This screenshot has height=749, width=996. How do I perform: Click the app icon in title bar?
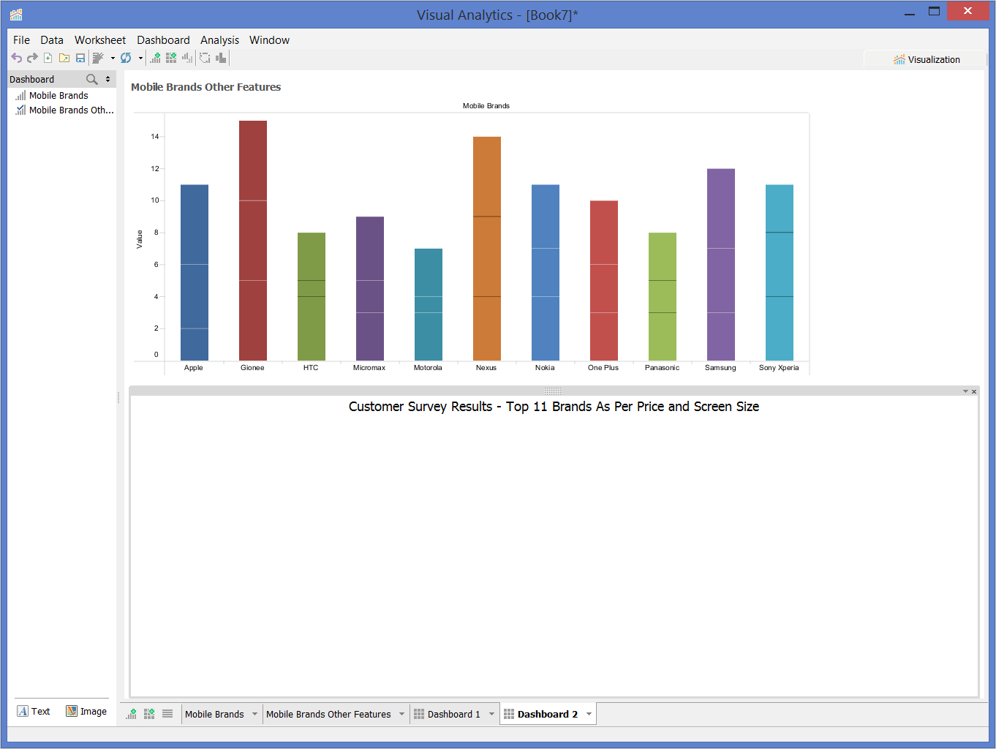tap(16, 14)
